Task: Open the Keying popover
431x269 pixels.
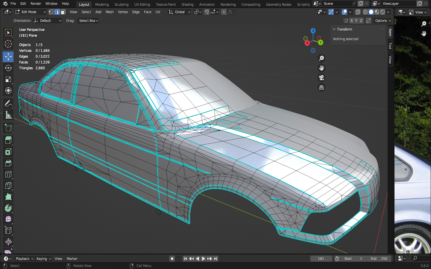Action: (x=43, y=259)
